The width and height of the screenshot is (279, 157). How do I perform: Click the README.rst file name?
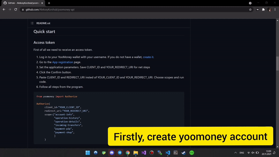point(43,23)
